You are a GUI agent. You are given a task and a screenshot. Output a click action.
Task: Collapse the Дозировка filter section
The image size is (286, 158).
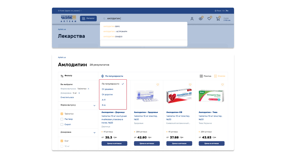click(94, 132)
